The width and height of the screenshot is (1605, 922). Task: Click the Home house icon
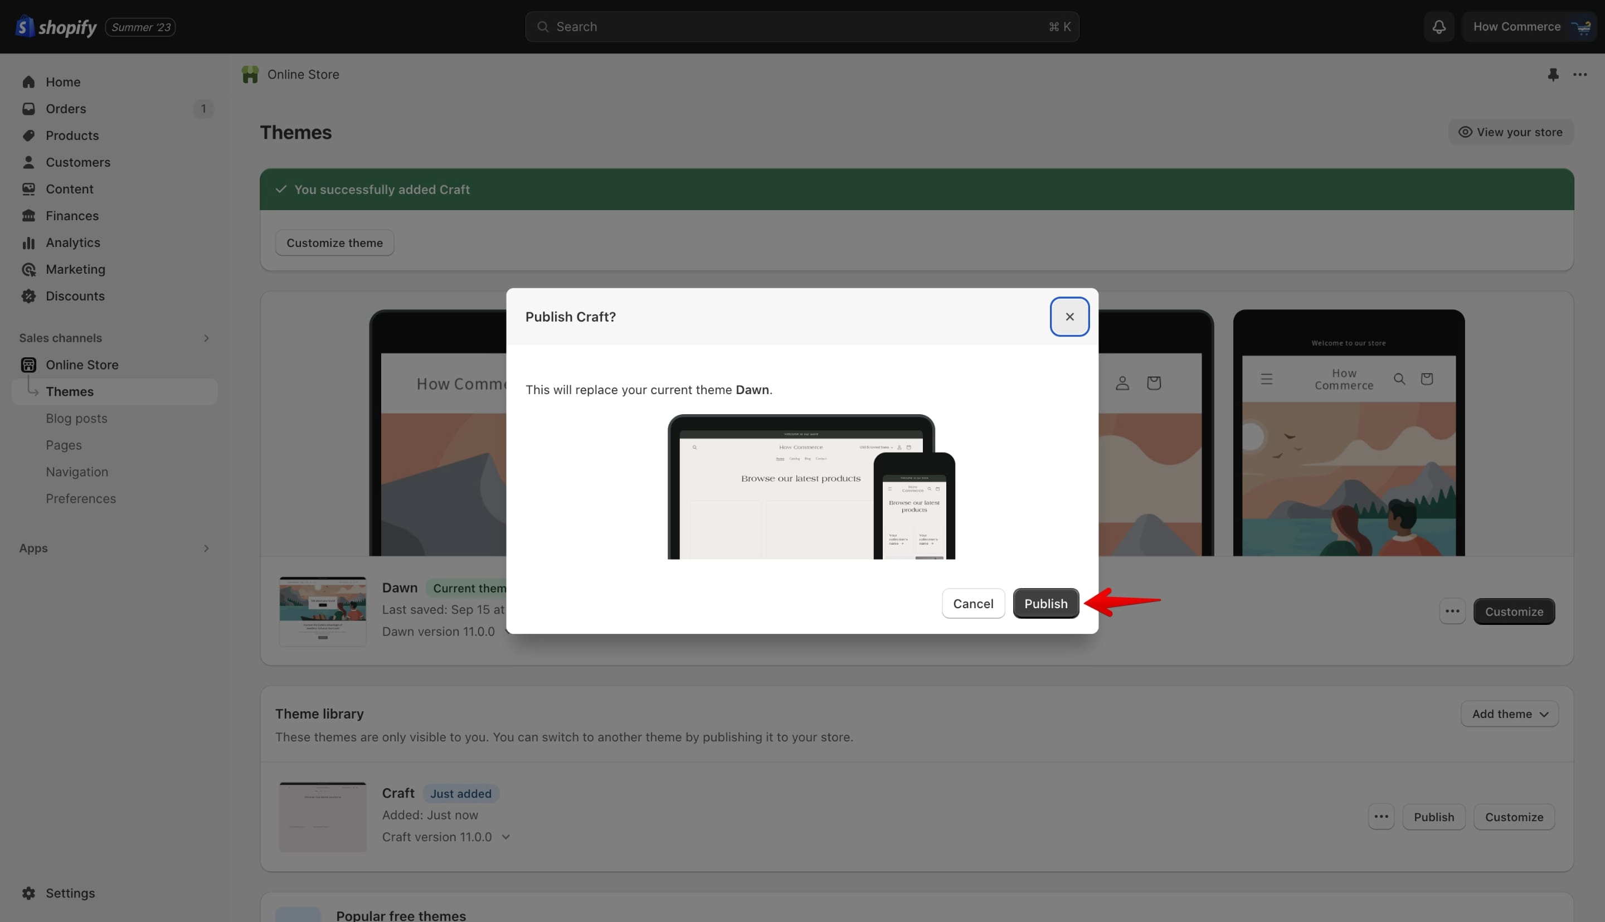(x=28, y=83)
